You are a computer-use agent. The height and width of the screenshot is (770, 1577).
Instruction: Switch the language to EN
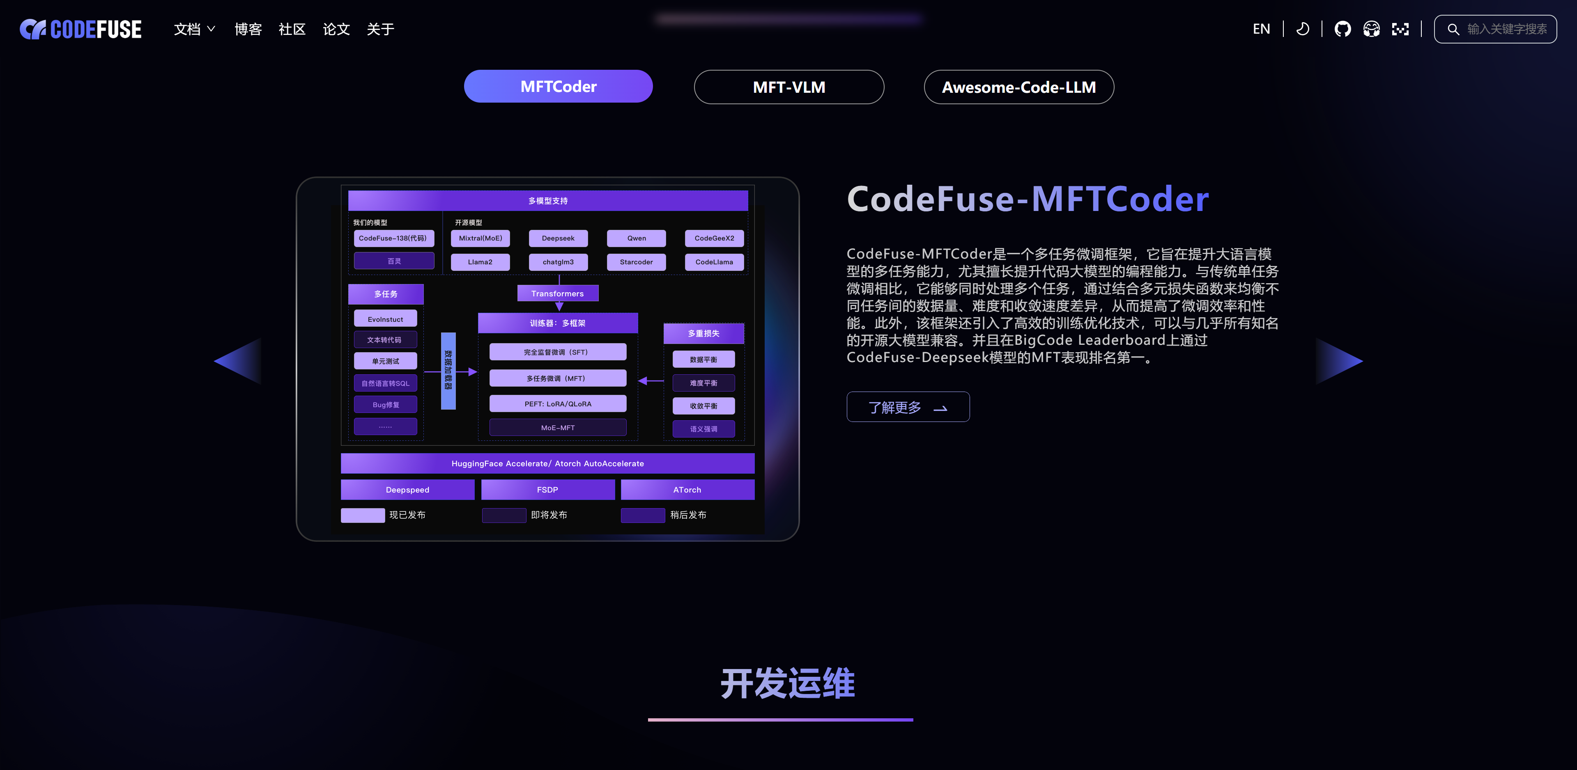1261,29
